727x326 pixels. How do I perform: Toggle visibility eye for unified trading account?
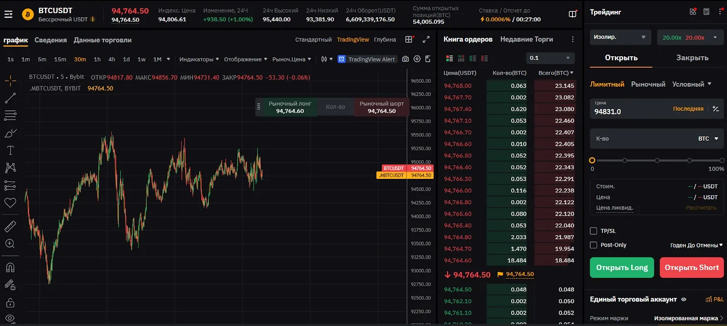pos(683,300)
